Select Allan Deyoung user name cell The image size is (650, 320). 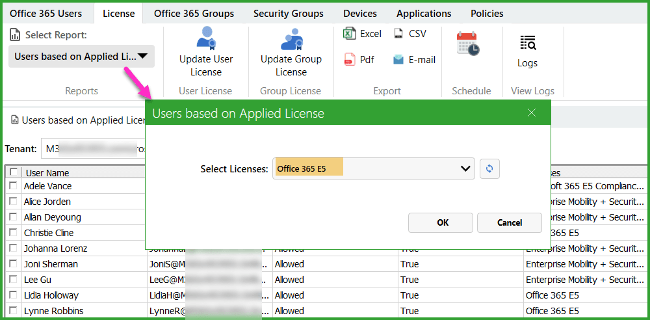pos(84,217)
